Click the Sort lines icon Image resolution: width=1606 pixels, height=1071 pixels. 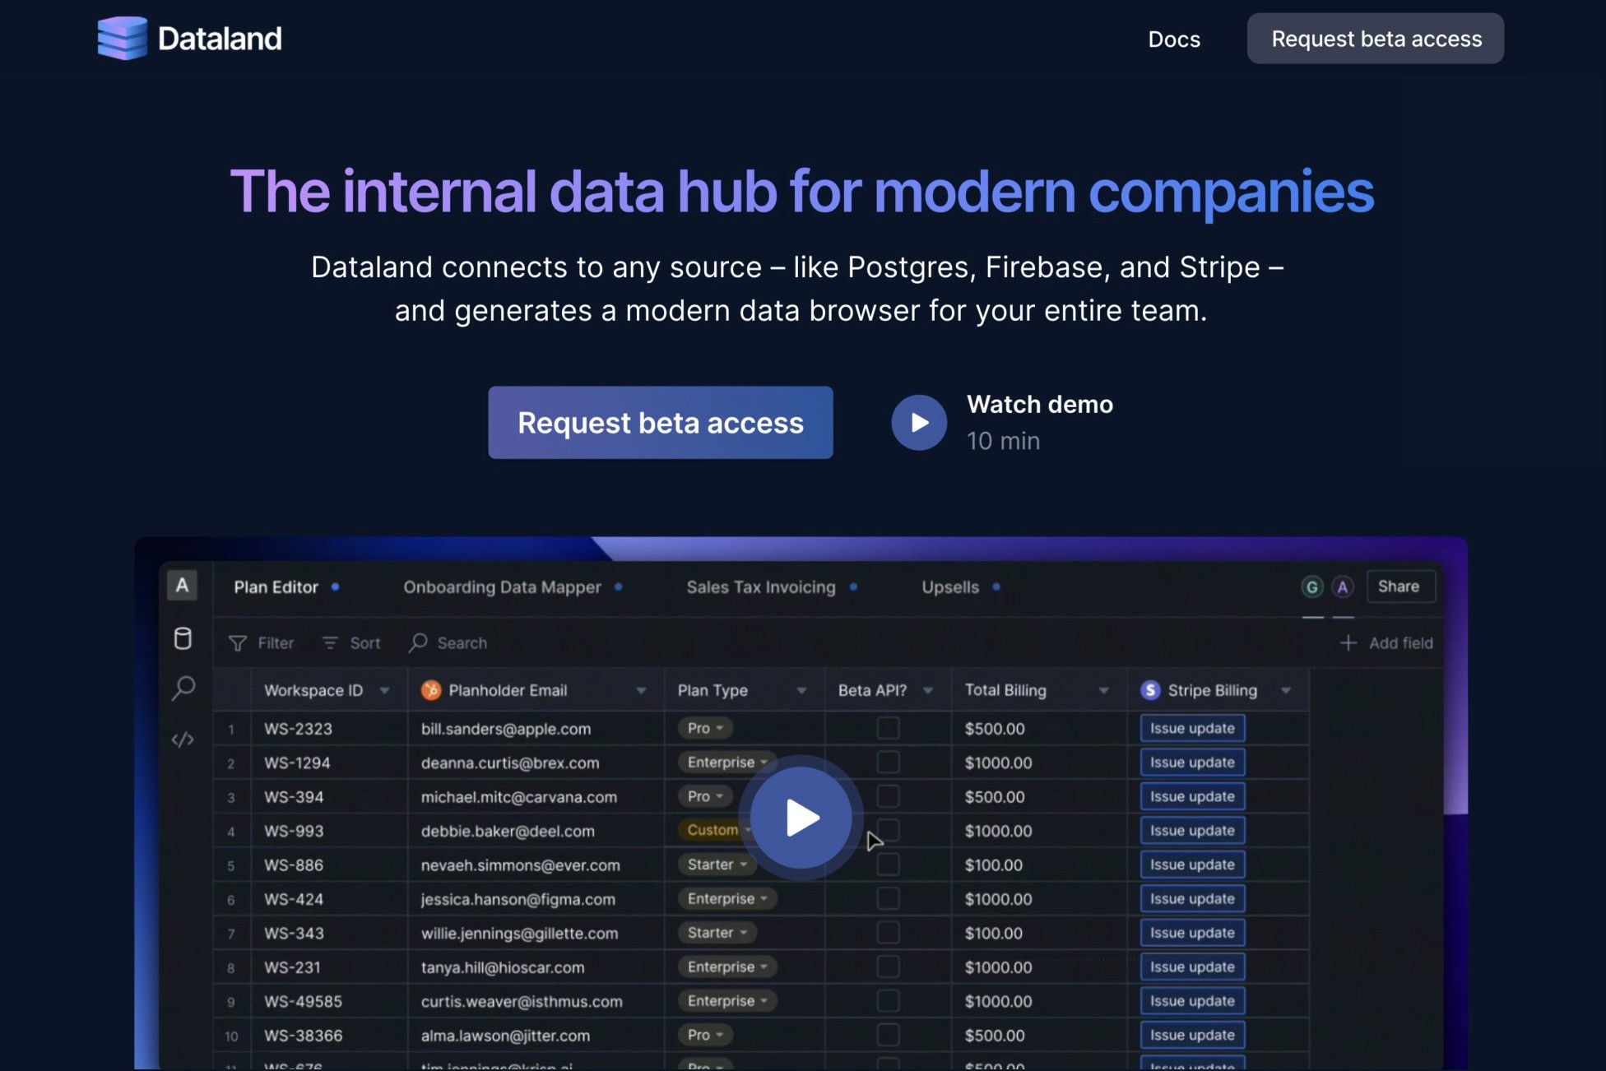(330, 643)
